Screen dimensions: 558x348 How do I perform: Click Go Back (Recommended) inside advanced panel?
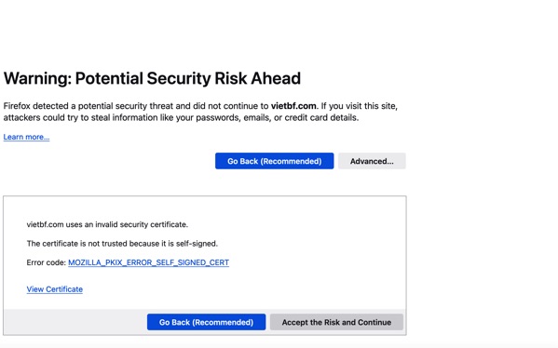[x=207, y=322]
